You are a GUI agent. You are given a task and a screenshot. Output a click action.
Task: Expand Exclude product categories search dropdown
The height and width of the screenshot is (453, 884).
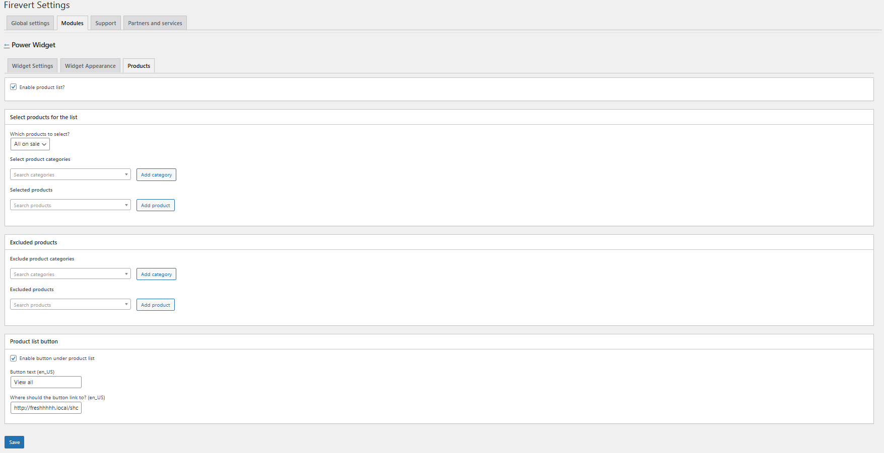(x=71, y=274)
